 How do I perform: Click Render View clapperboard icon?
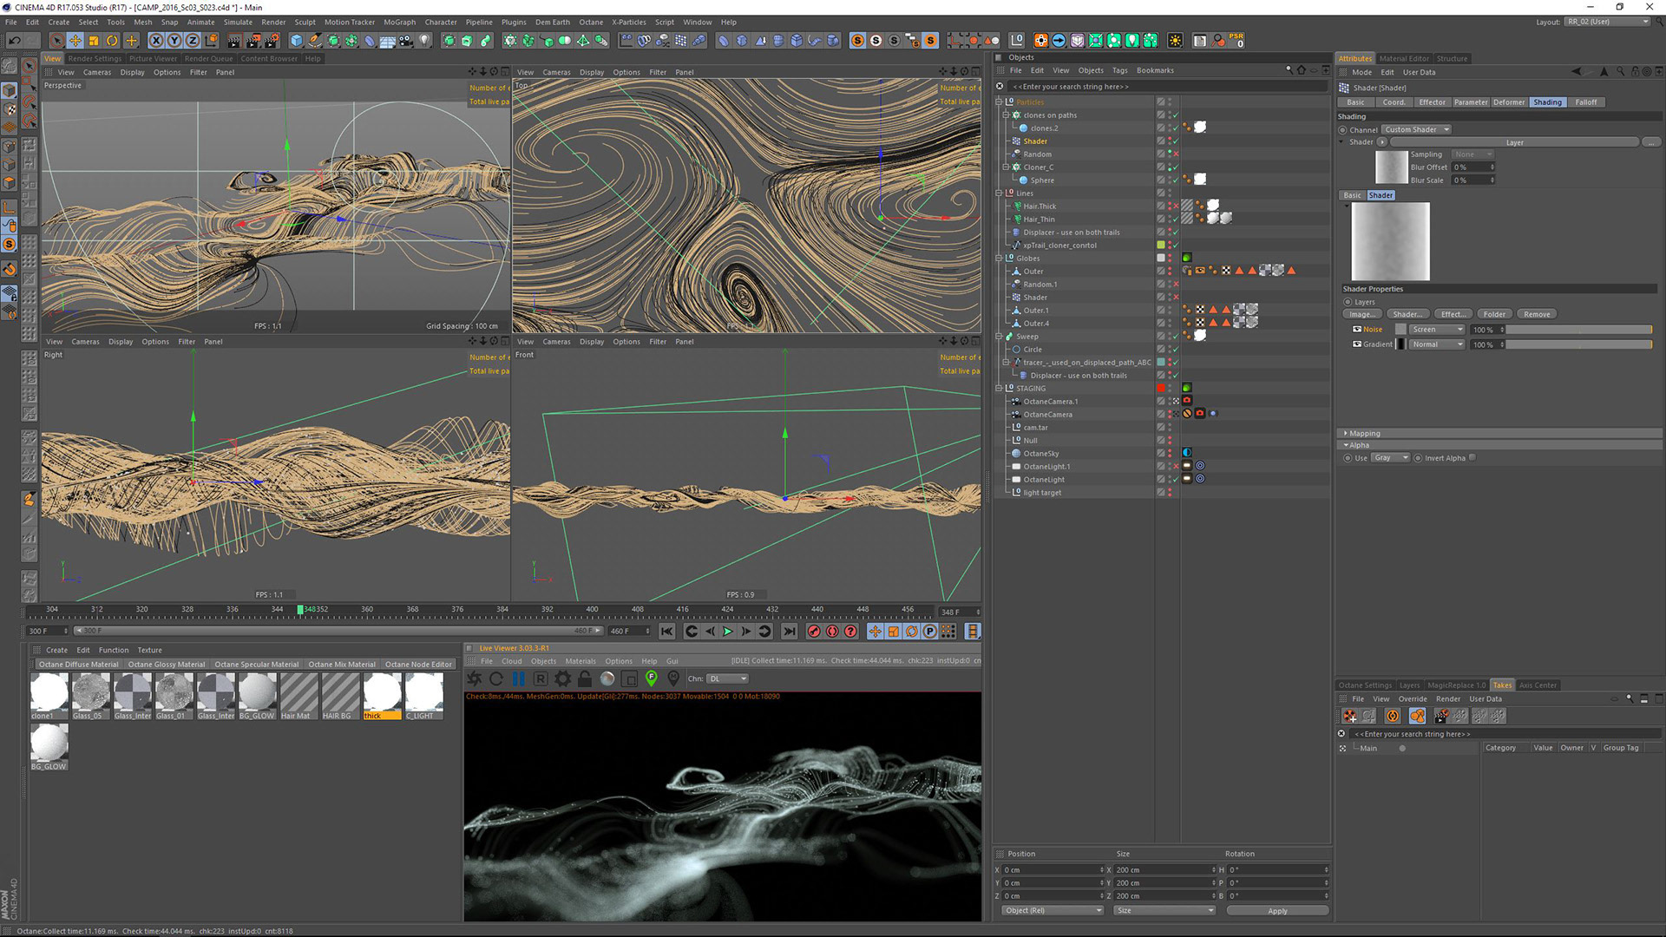(234, 41)
